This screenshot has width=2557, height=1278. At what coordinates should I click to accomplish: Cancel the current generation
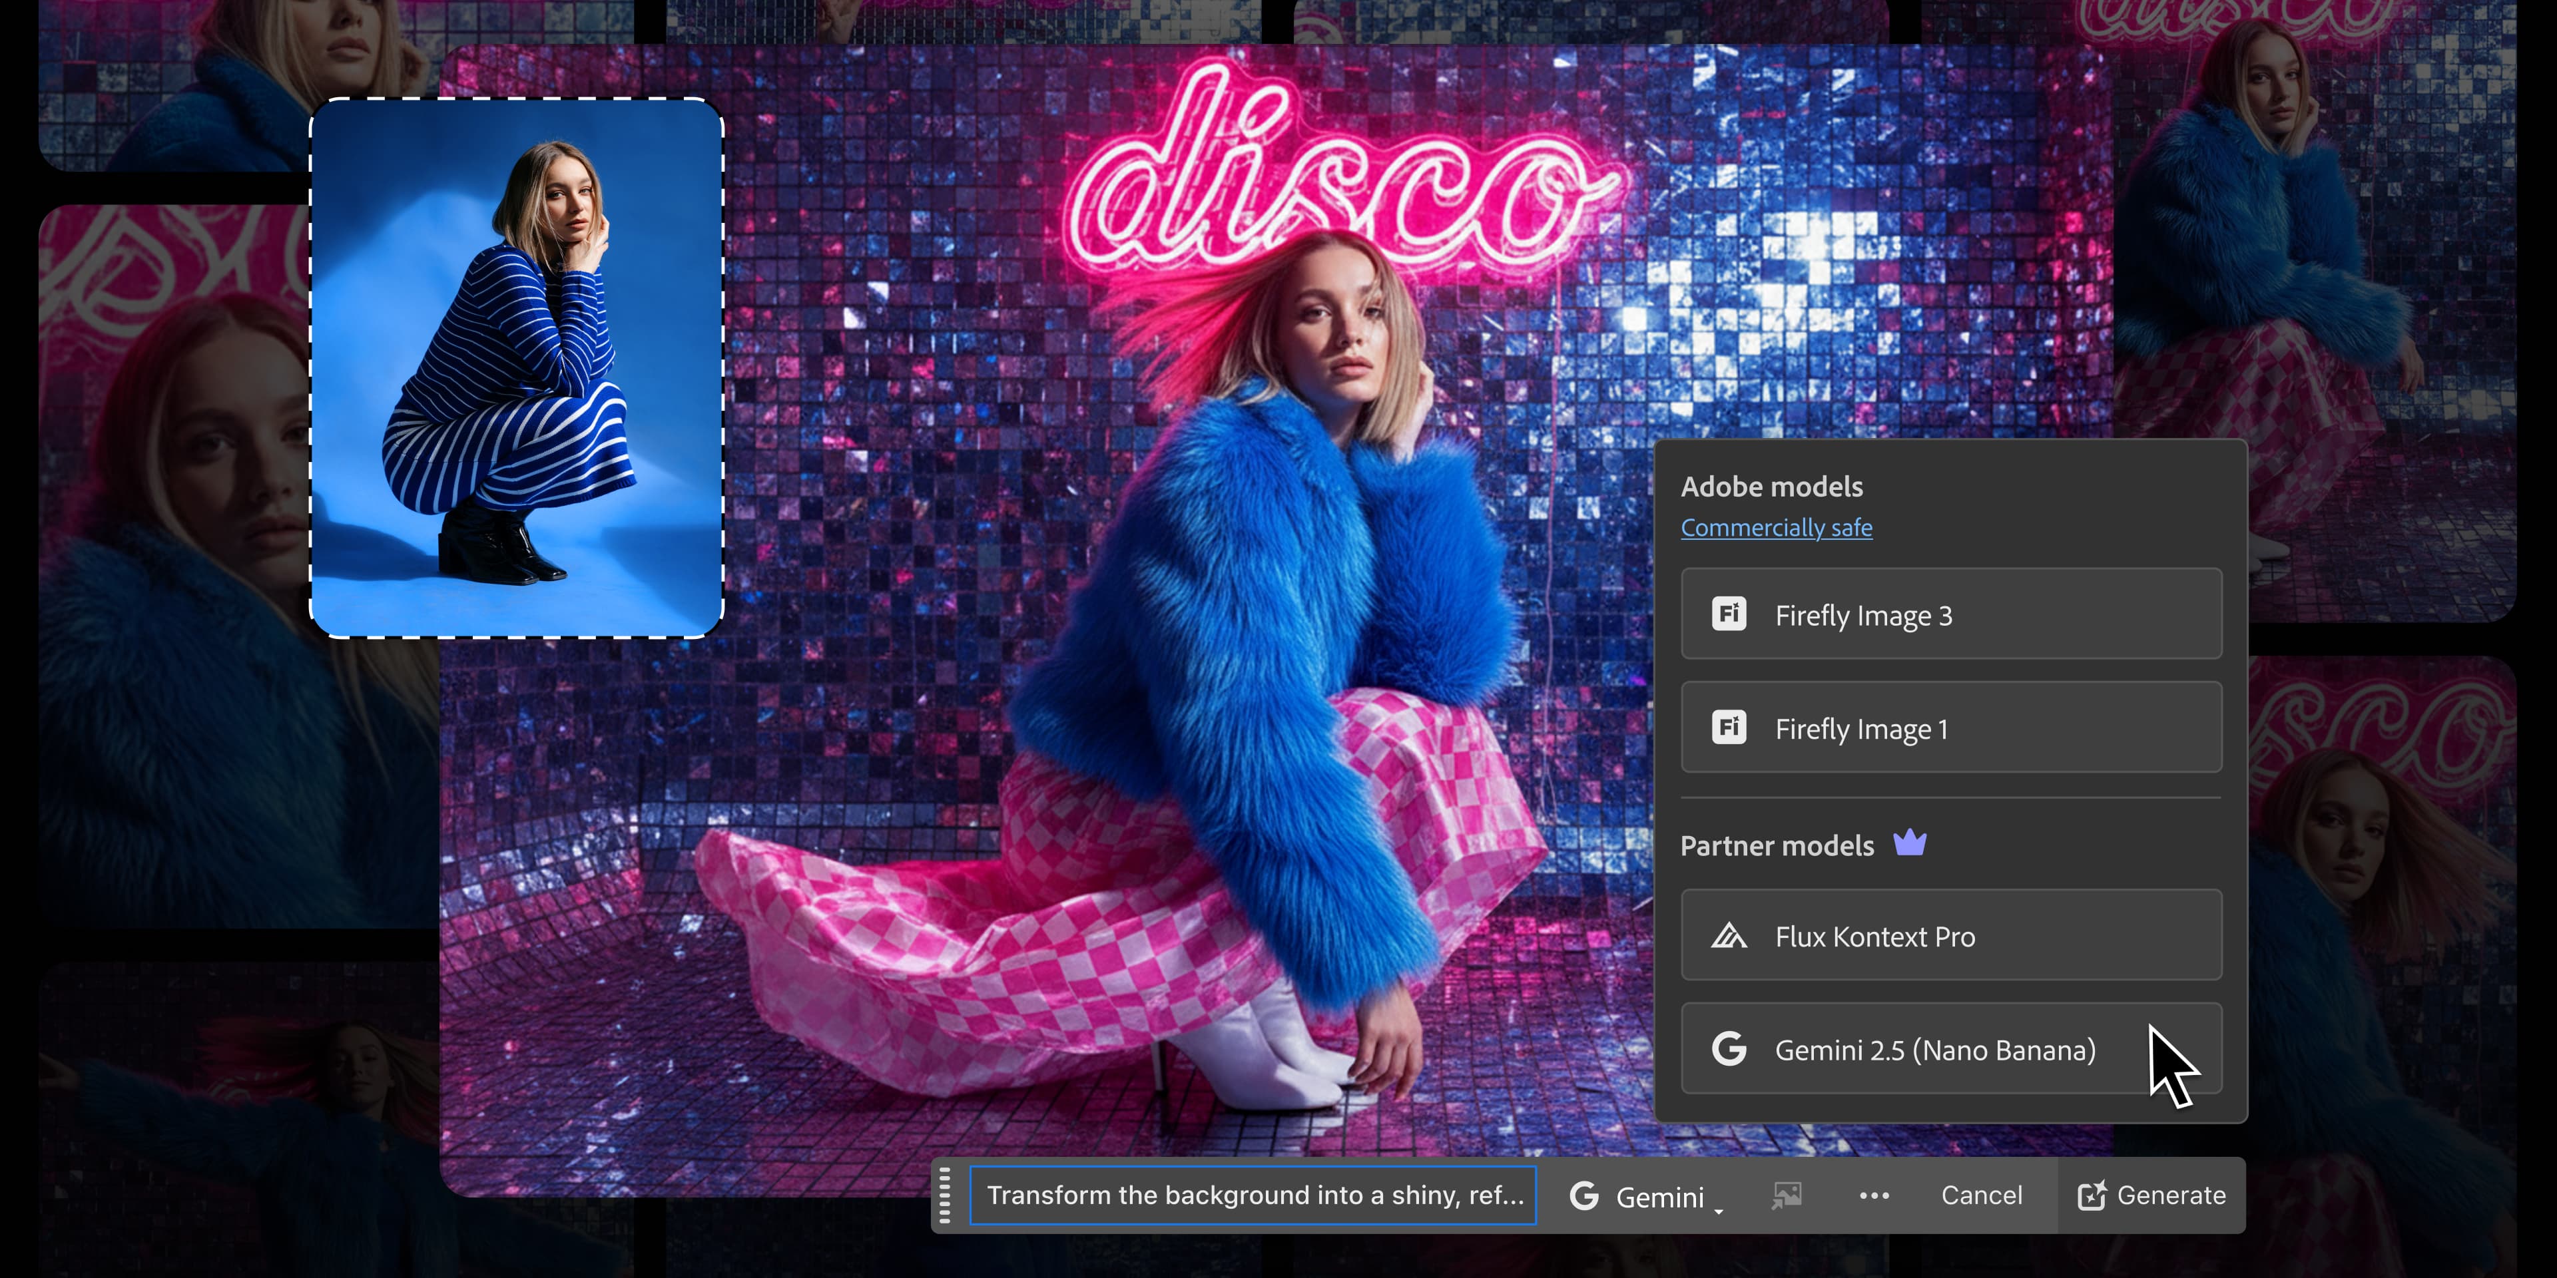(x=1981, y=1195)
